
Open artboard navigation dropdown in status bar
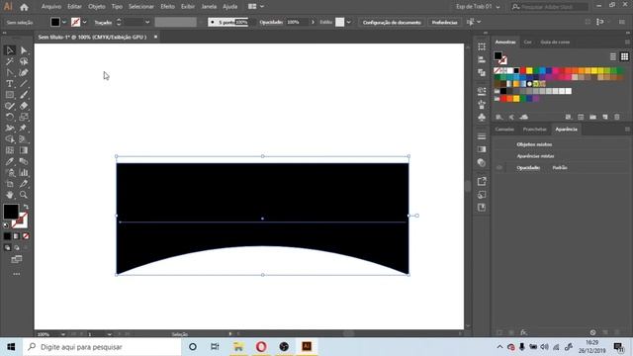pyautogui.click(x=110, y=334)
